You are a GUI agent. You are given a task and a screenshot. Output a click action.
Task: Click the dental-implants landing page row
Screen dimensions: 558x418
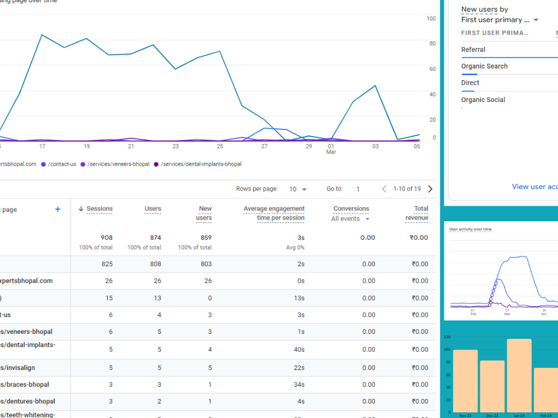[x=218, y=349]
